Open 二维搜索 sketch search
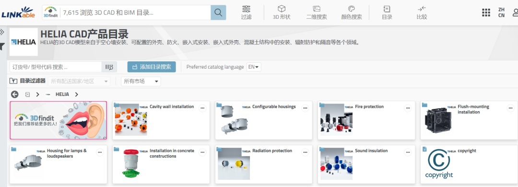This screenshot has width=518, height=187. tap(317, 12)
